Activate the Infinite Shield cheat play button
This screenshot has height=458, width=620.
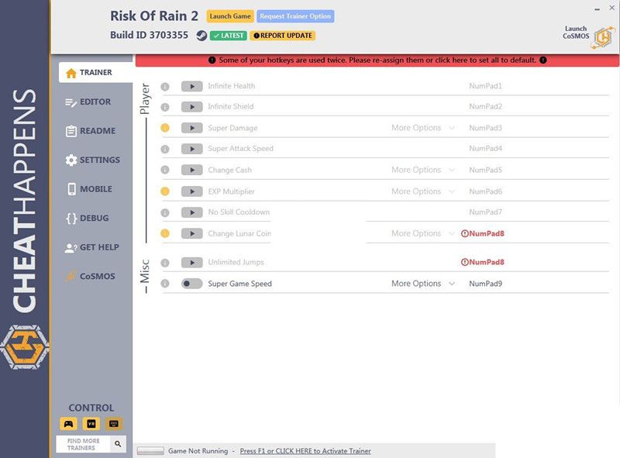click(191, 107)
